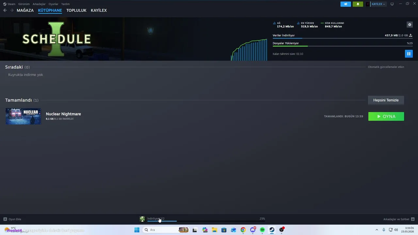Image resolution: width=418 pixels, height=235 pixels.
Task: Open the notifications bell
Action: click(x=358, y=4)
